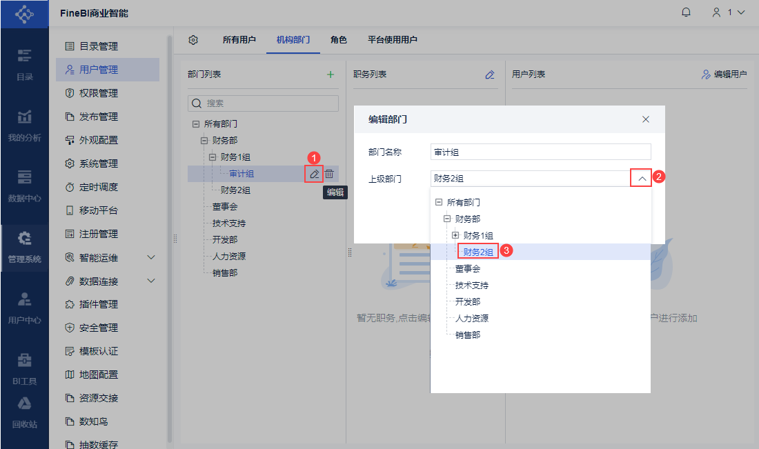Collapse 所有部门 in the department list
This screenshot has height=449, width=759.
[x=196, y=124]
